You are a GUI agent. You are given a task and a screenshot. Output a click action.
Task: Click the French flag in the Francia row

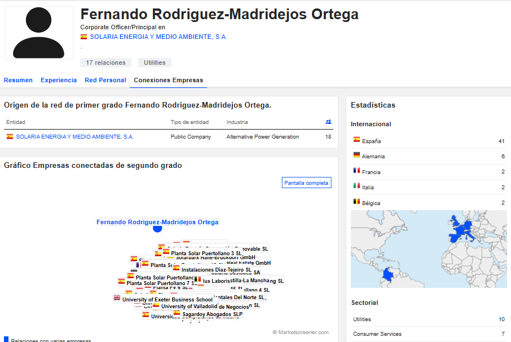coord(357,170)
